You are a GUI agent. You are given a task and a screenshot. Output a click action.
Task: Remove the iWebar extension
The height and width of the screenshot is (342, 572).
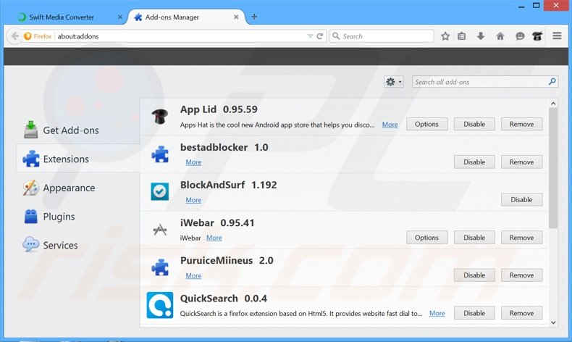point(521,238)
